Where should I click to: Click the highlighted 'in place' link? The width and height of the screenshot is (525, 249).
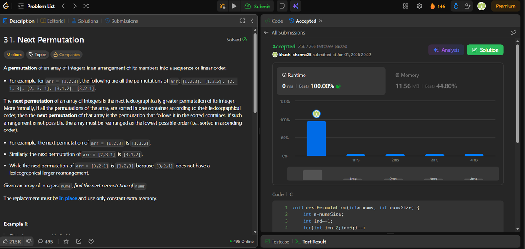(x=68, y=198)
